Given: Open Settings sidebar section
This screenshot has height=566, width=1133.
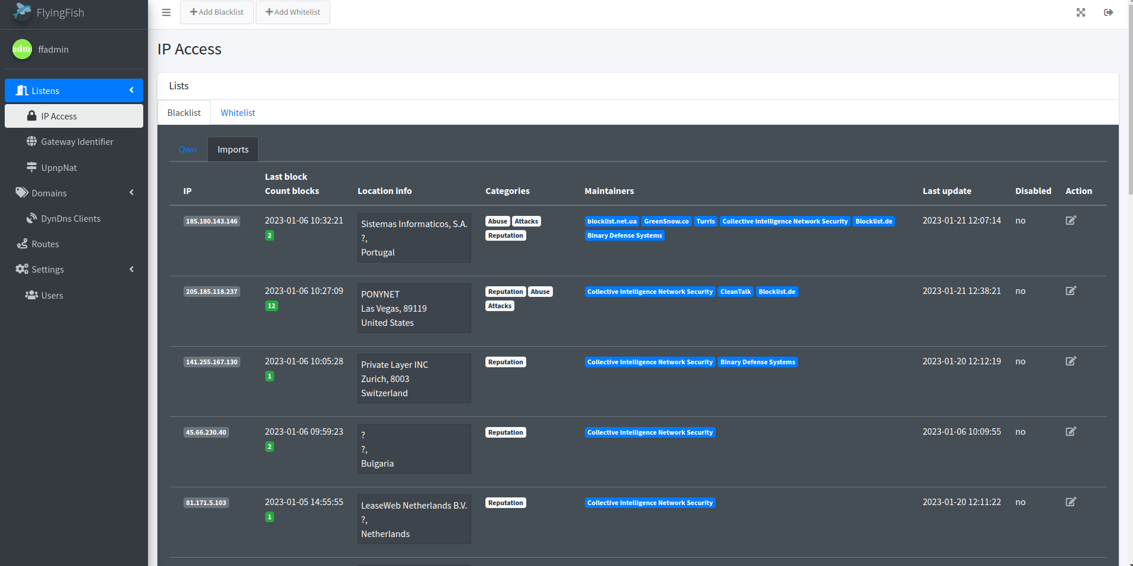Looking at the screenshot, I should pos(74,269).
